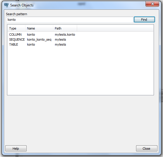The image size is (163, 157).
Task: Click the mytests path of the SEQUENCE row
Action: coord(60,39)
